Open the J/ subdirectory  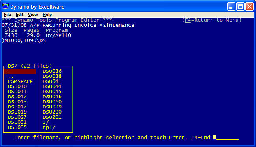click(46, 122)
